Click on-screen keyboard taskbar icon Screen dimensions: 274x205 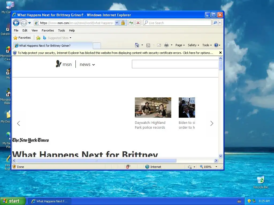[x=239, y=201]
